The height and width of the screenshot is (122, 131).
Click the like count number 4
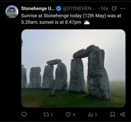(74, 114)
